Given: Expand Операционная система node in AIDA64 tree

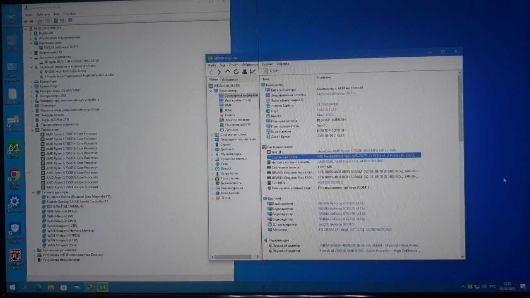Looking at the screenshot, I should [211, 139].
